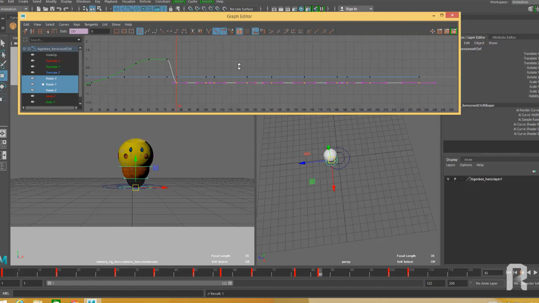The image size is (539, 303).
Task: Collapse tigerbee_hero:rootCtrl in the outliner
Action: [25, 49]
